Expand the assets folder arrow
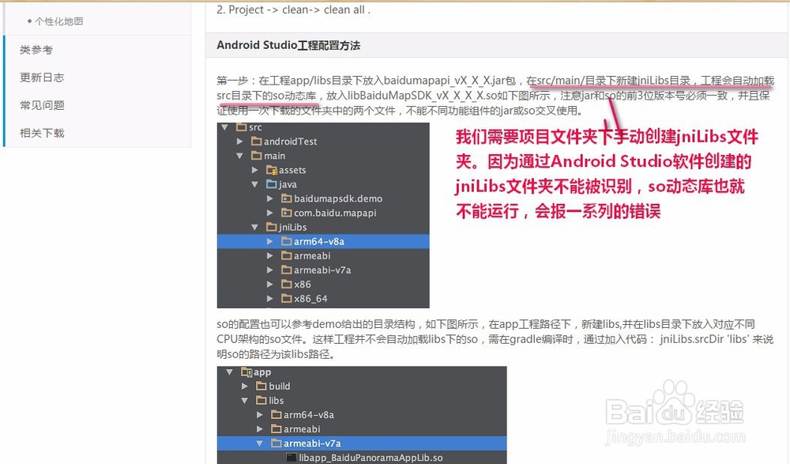 (x=255, y=171)
